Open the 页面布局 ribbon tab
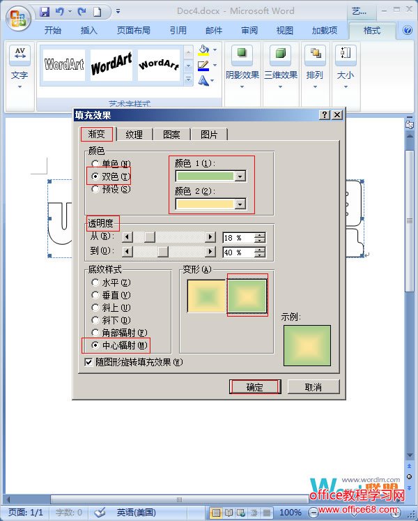This screenshot has height=521, width=418. click(x=134, y=31)
